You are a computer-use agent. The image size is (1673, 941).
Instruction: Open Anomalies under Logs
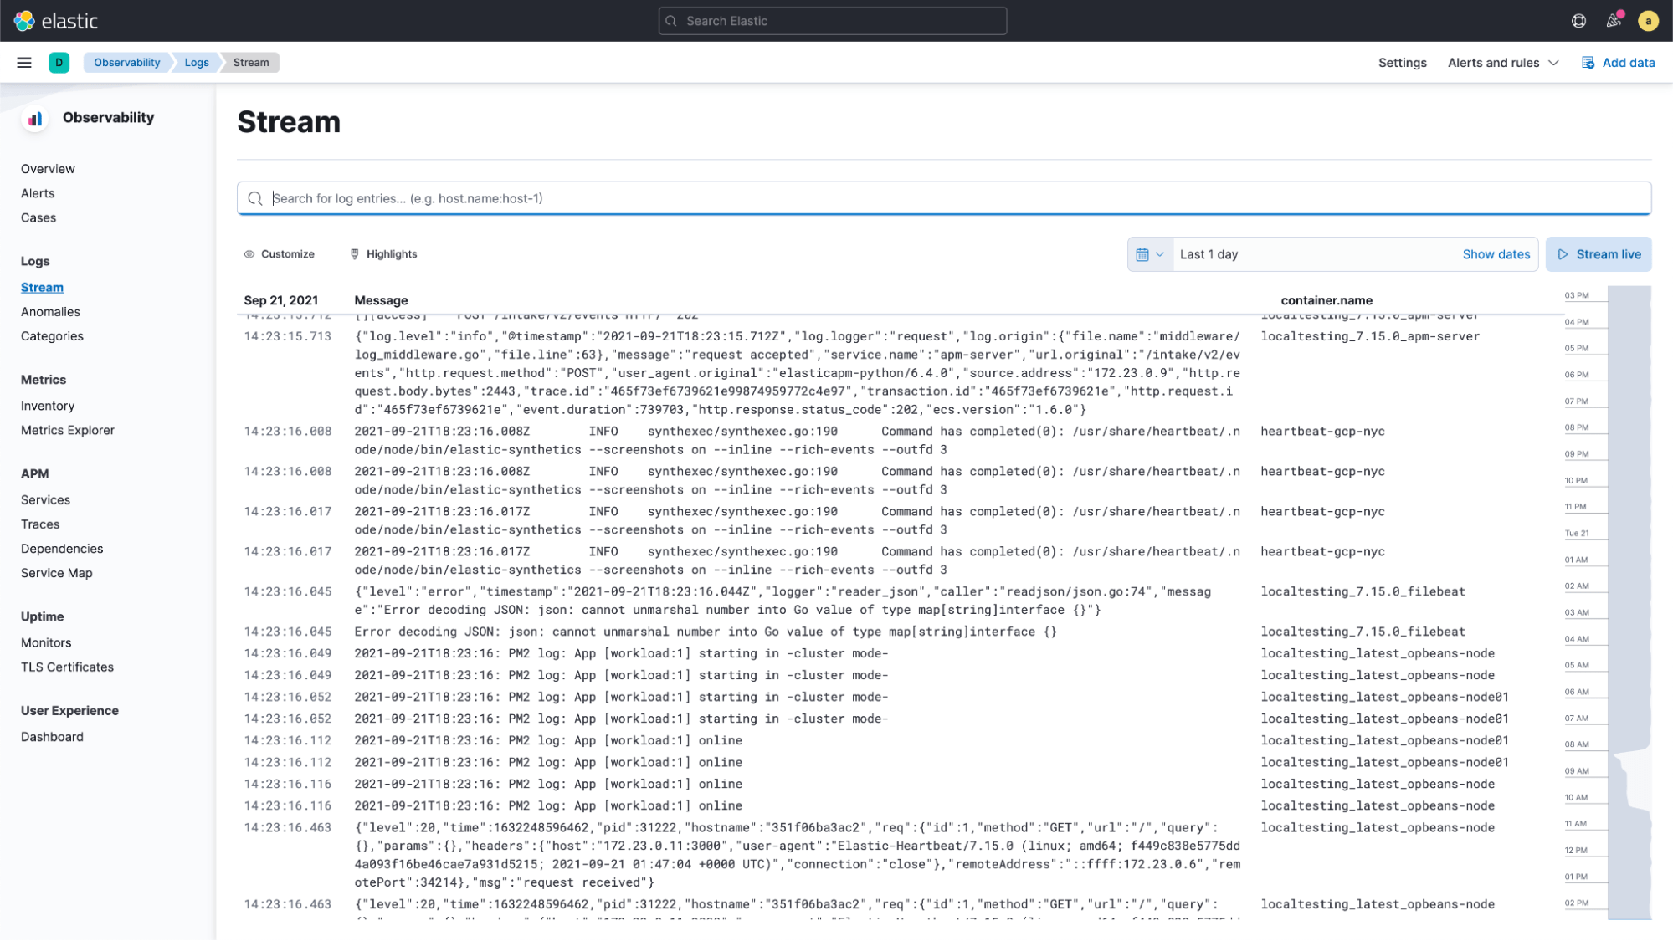coord(50,312)
